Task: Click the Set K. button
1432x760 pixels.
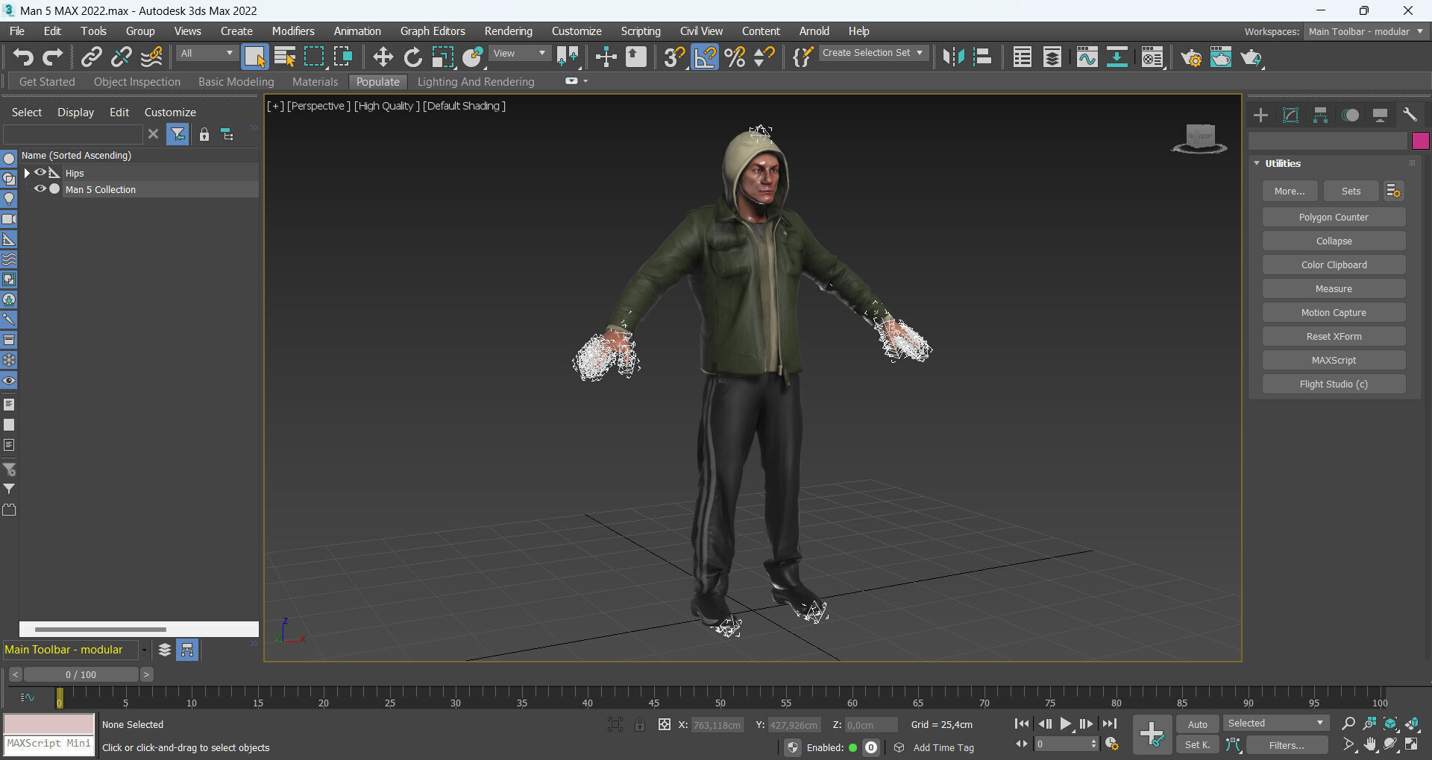Action: pyautogui.click(x=1197, y=745)
